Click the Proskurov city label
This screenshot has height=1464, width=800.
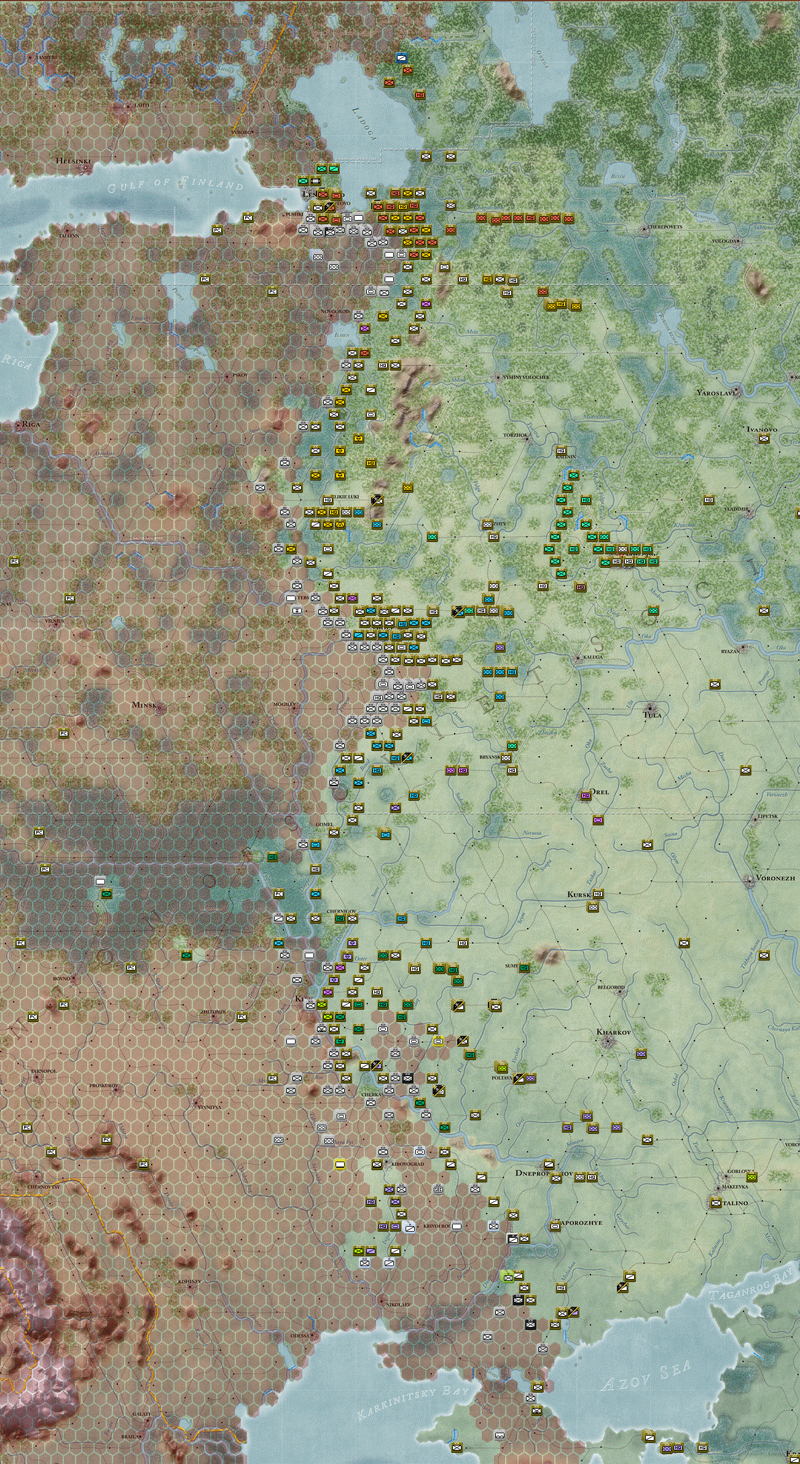pyautogui.click(x=103, y=1085)
